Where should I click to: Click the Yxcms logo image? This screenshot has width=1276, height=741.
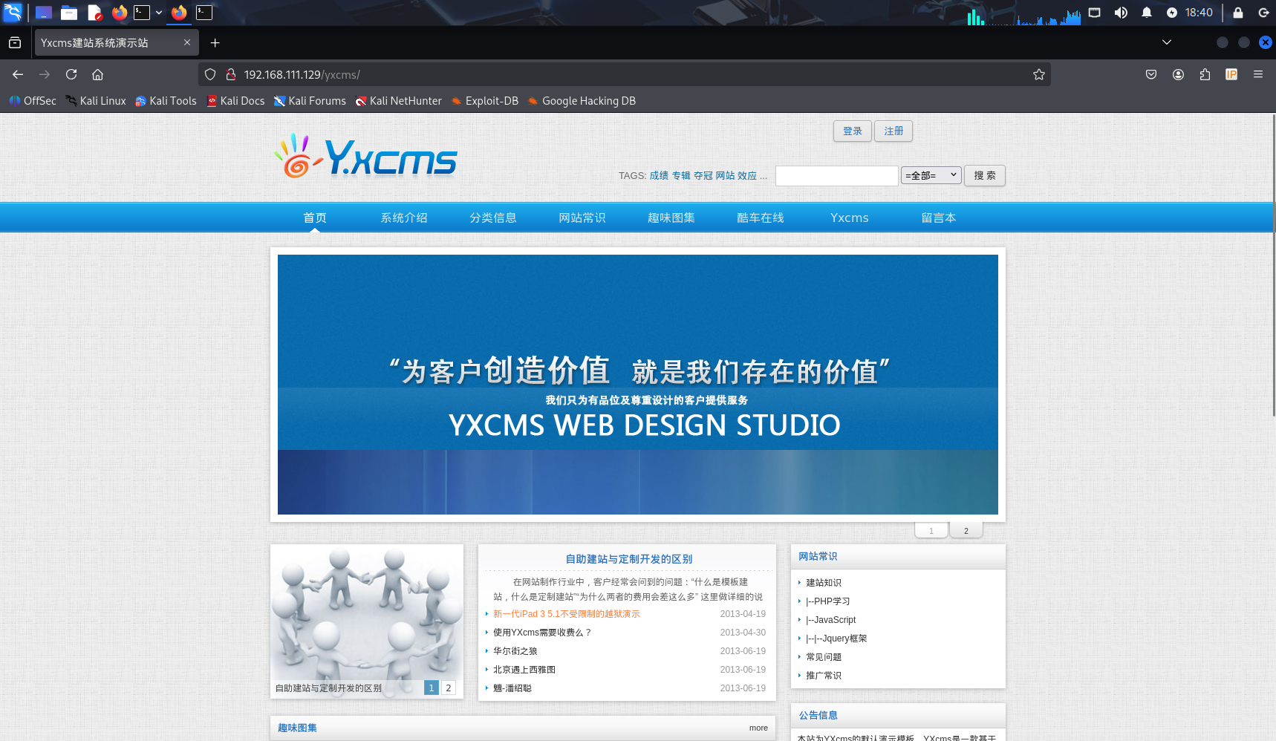point(365,156)
